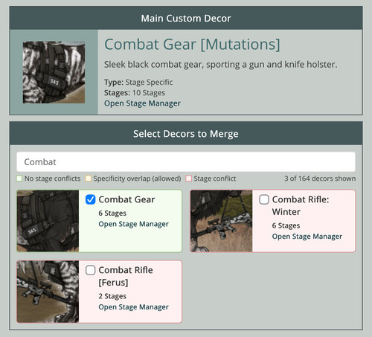Click the Select Decors to Merge header
372x337 pixels.
pyautogui.click(x=186, y=134)
